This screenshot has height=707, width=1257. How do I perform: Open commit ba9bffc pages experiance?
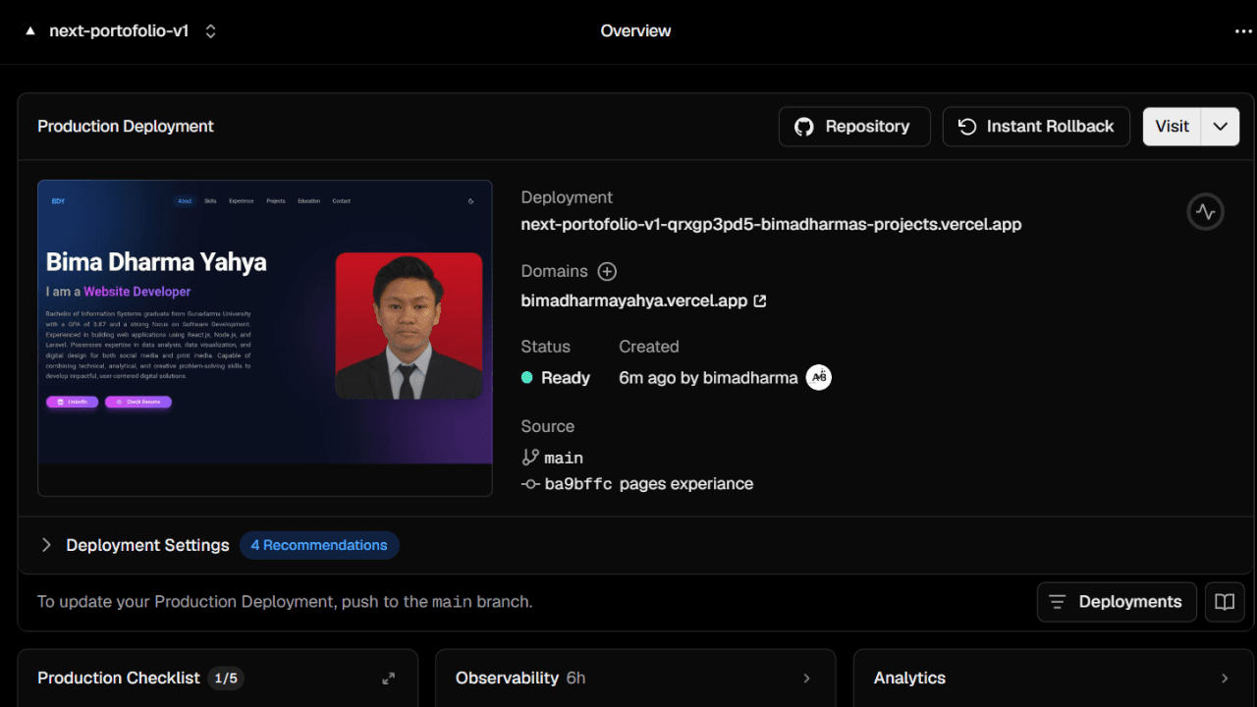tap(637, 484)
